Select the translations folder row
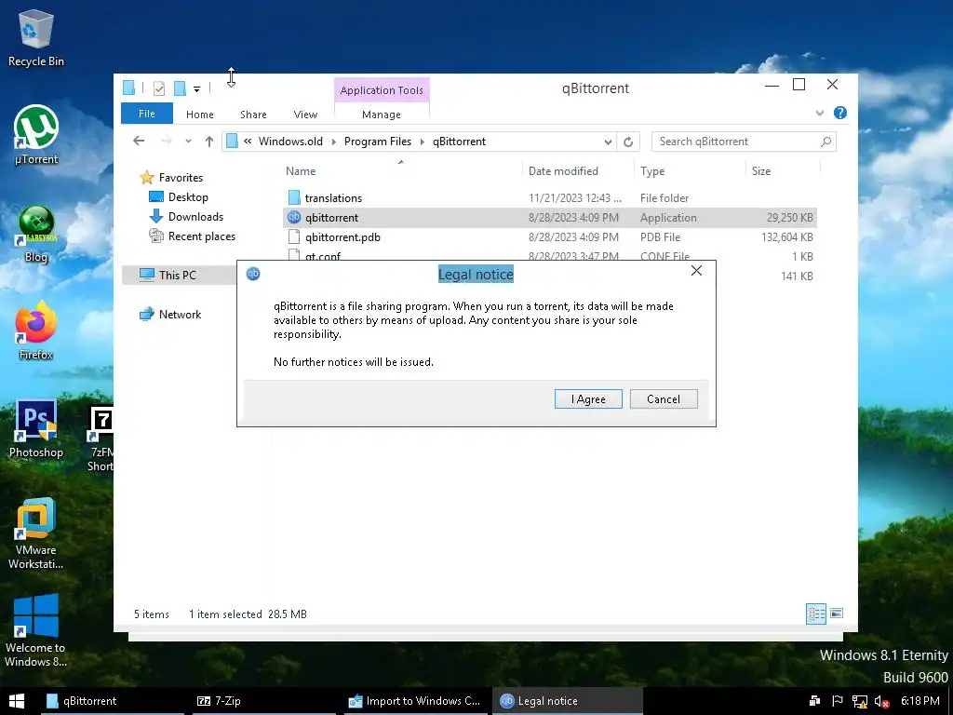 click(x=549, y=197)
